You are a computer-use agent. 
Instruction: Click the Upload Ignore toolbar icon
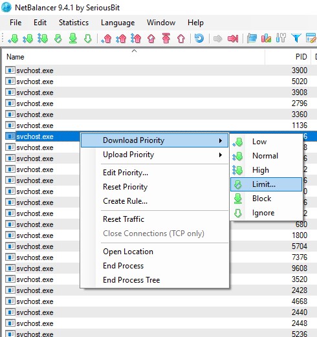pos(181,39)
